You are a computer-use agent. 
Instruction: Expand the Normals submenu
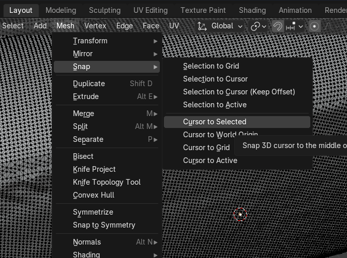107,242
